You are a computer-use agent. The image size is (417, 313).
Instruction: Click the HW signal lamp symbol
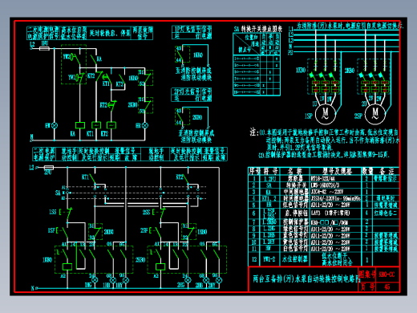[55, 125]
